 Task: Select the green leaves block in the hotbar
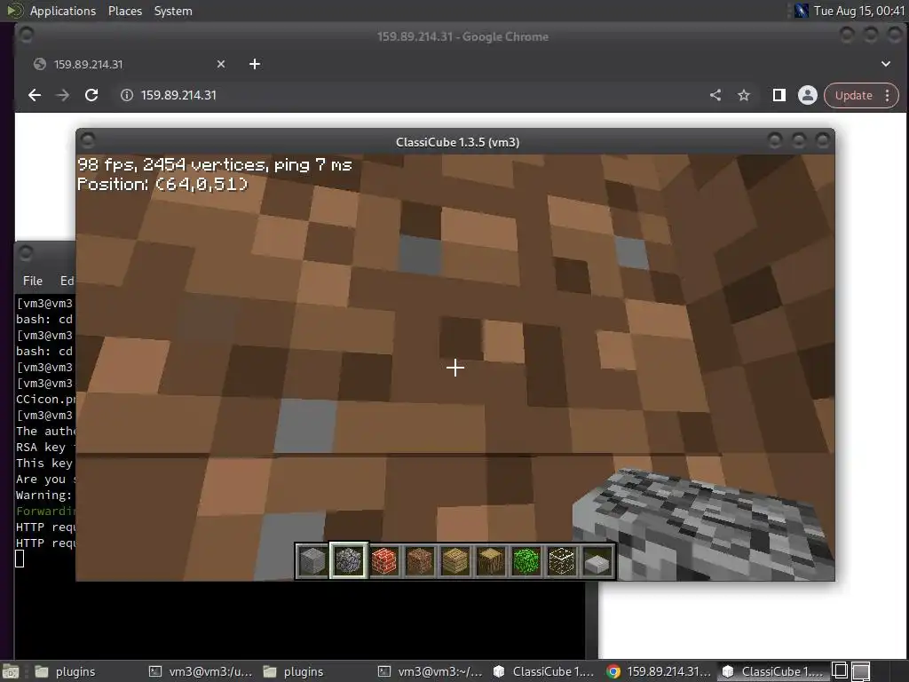pyautogui.click(x=526, y=561)
